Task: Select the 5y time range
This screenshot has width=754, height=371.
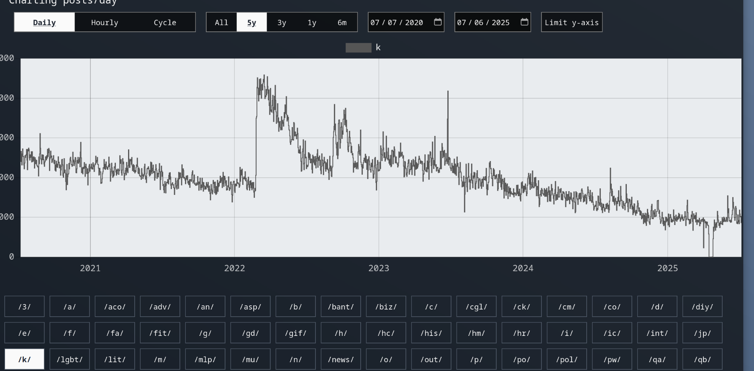Action: tap(251, 22)
